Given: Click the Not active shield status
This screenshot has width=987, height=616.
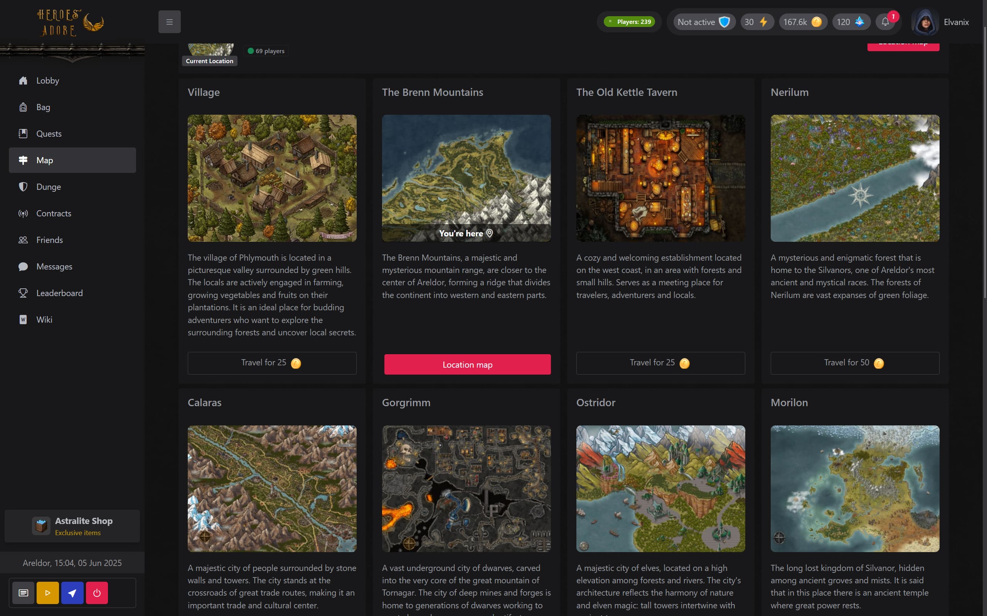Looking at the screenshot, I should [704, 22].
